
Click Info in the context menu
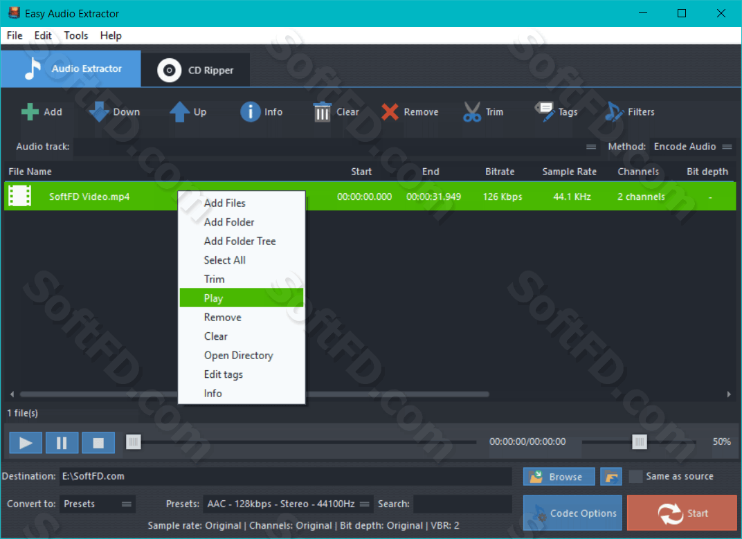[242, 393]
